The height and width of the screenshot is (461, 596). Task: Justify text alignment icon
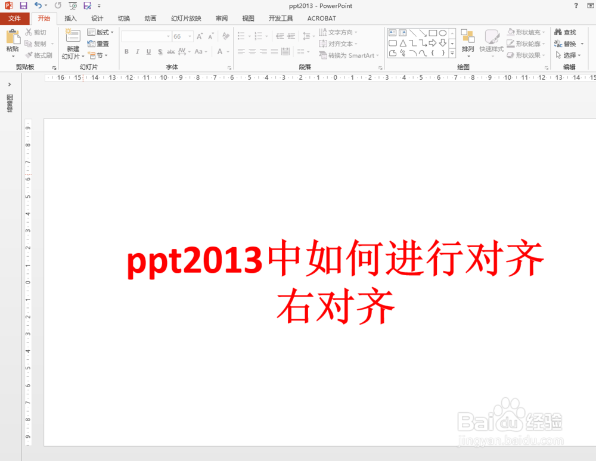[x=274, y=52]
